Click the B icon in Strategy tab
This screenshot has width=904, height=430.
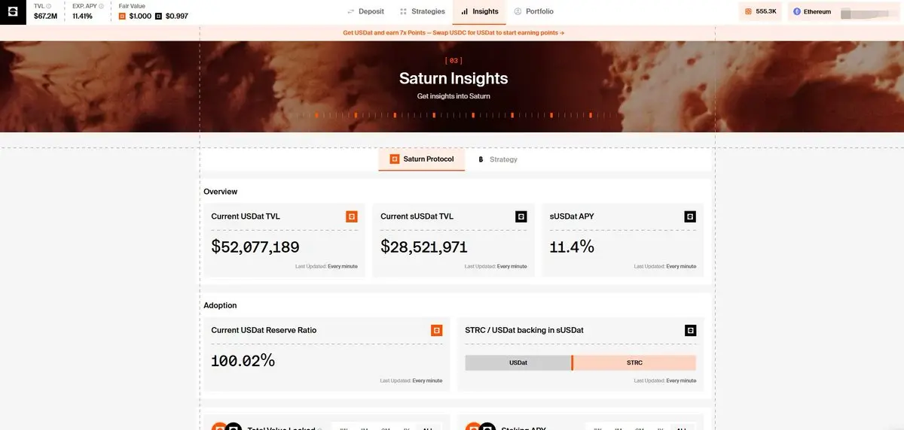tap(481, 159)
